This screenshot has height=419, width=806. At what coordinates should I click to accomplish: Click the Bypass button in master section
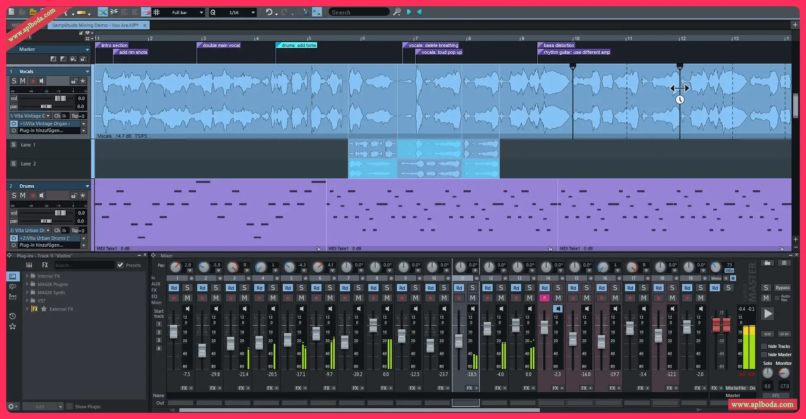point(782,288)
